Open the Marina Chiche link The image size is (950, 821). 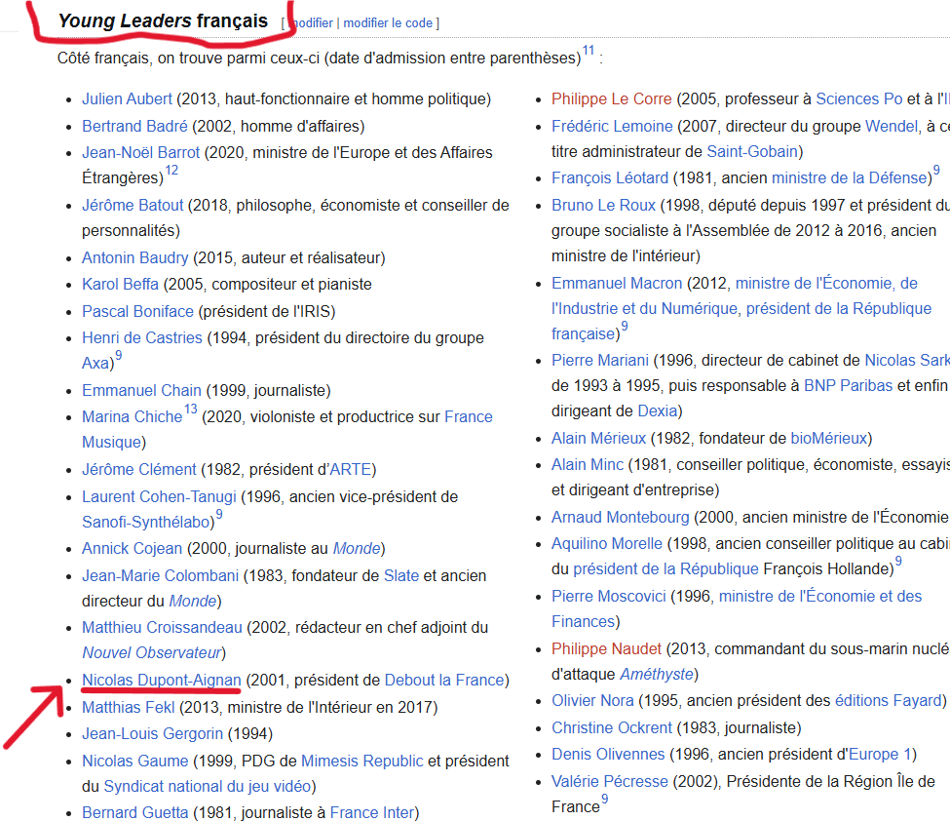133,416
